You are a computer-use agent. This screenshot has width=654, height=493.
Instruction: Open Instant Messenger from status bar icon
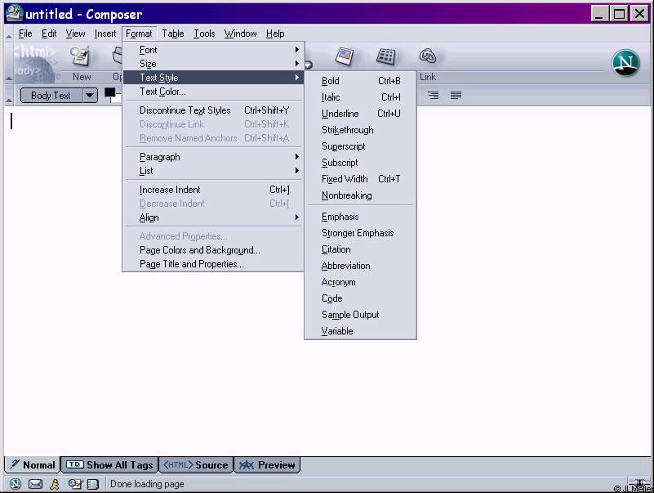[x=54, y=484]
